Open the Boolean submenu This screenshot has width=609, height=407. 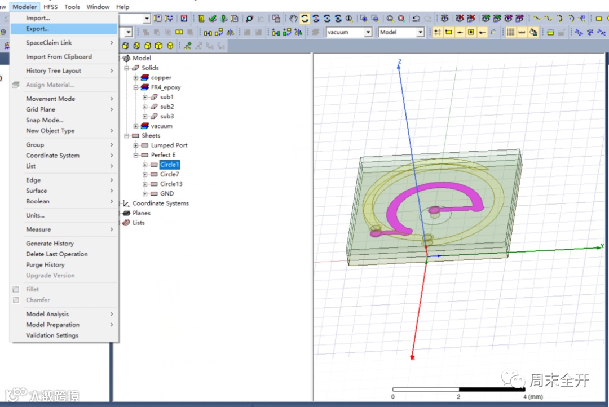click(x=64, y=201)
